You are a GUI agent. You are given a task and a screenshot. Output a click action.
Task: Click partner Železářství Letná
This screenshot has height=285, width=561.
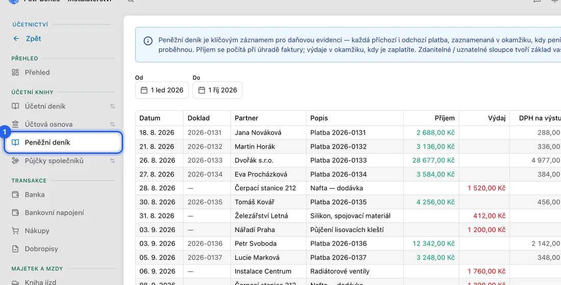click(x=261, y=216)
